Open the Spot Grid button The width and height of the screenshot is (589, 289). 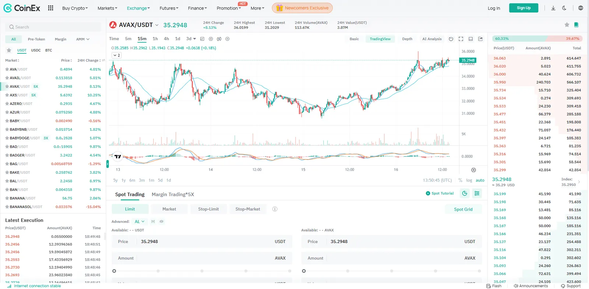(463, 209)
